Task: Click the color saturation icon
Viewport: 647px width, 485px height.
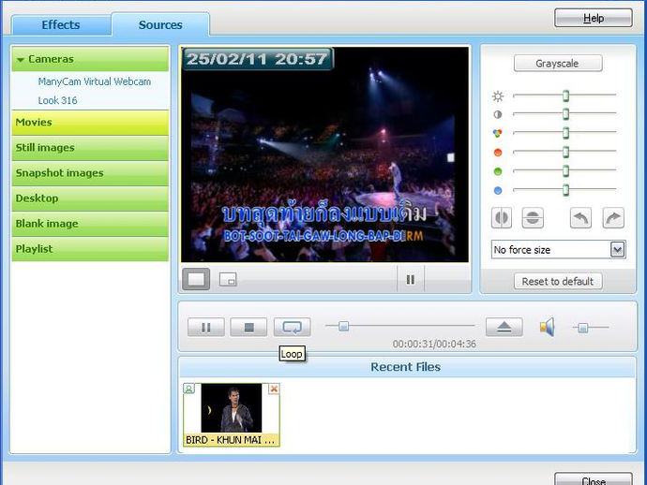Action: [x=498, y=133]
